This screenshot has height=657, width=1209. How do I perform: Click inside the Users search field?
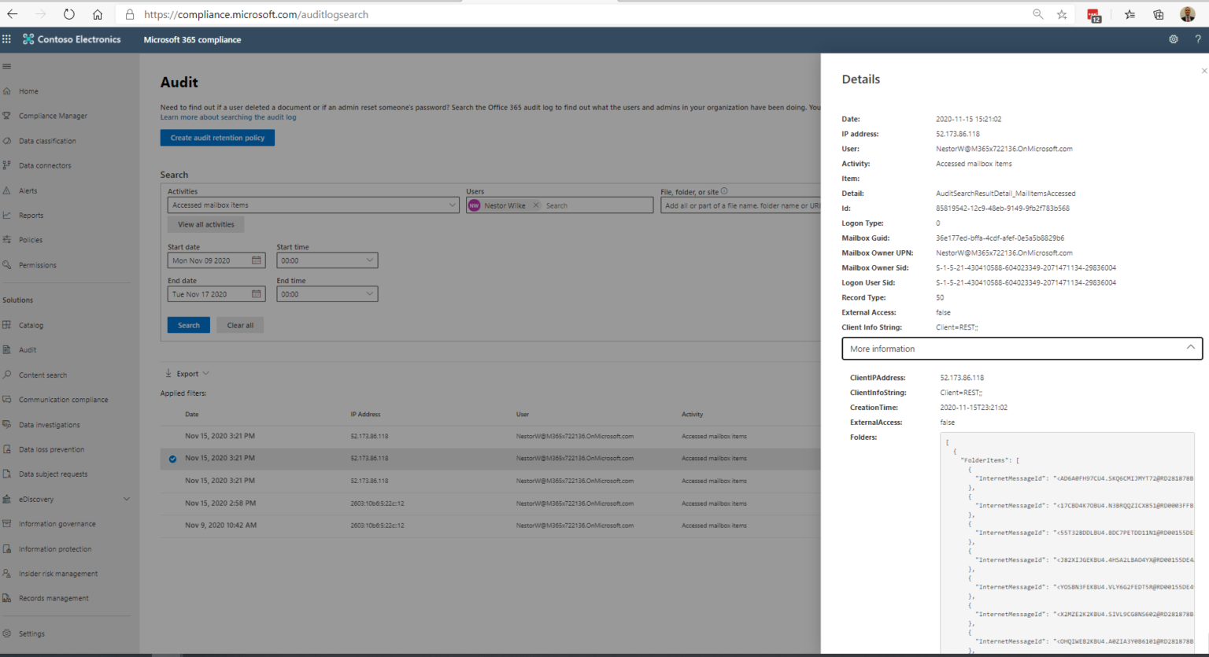590,205
